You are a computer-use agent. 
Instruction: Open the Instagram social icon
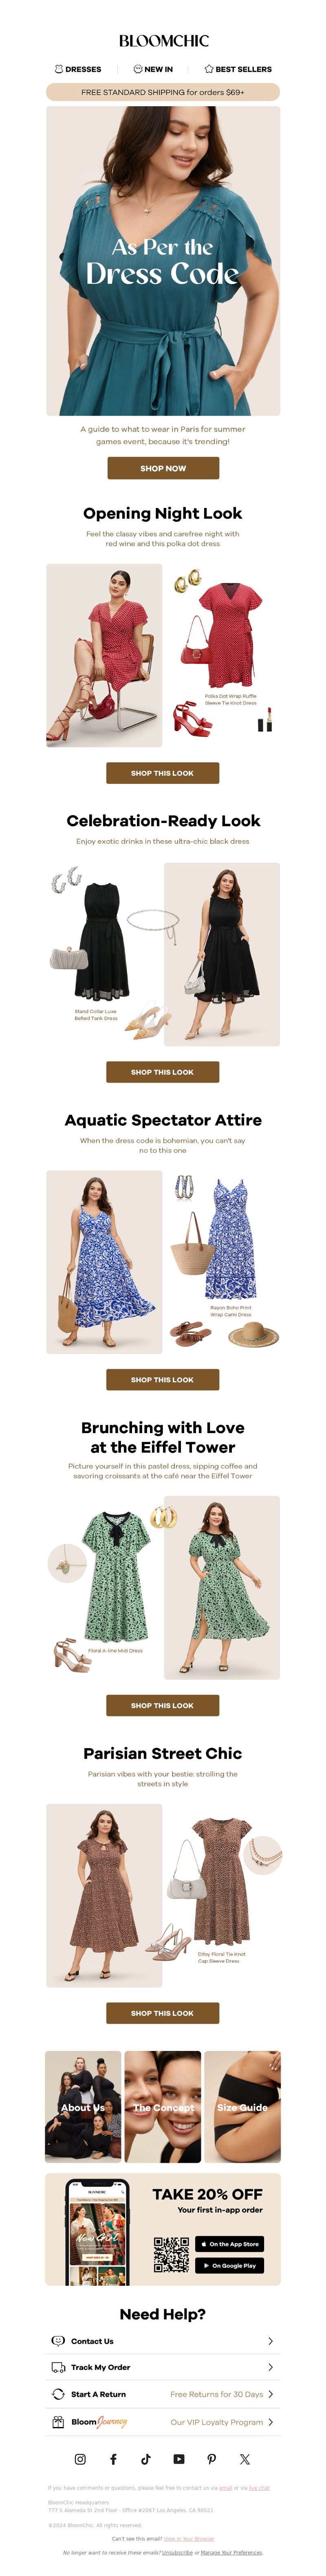point(80,2459)
